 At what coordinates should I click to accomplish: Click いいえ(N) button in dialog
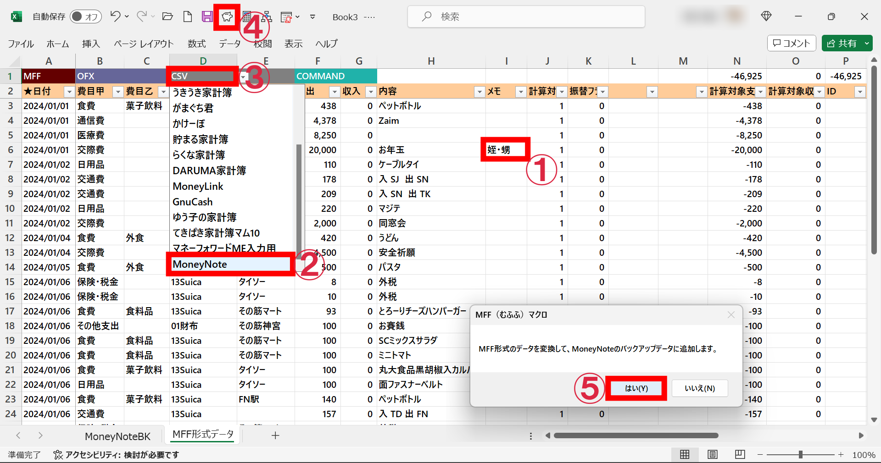pos(700,388)
